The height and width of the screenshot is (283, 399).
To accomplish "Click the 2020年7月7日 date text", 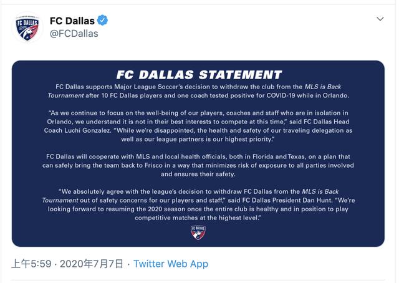I will 92,264.
